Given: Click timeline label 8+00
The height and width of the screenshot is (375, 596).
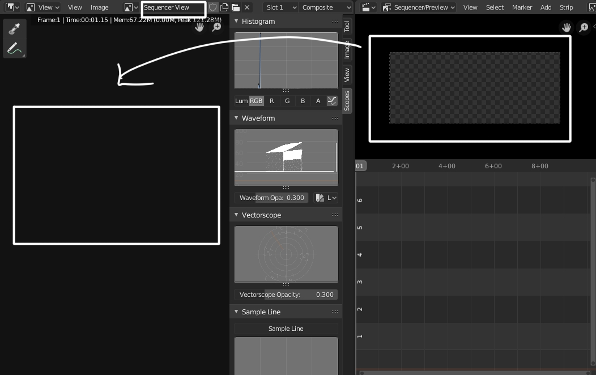Looking at the screenshot, I should point(540,166).
